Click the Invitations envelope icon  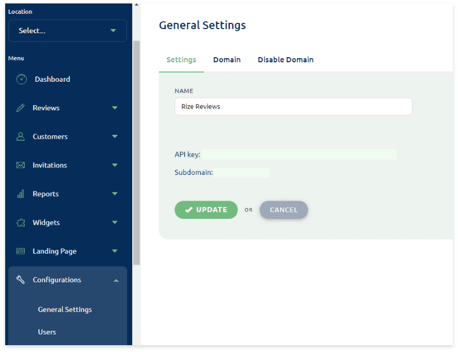coord(21,165)
